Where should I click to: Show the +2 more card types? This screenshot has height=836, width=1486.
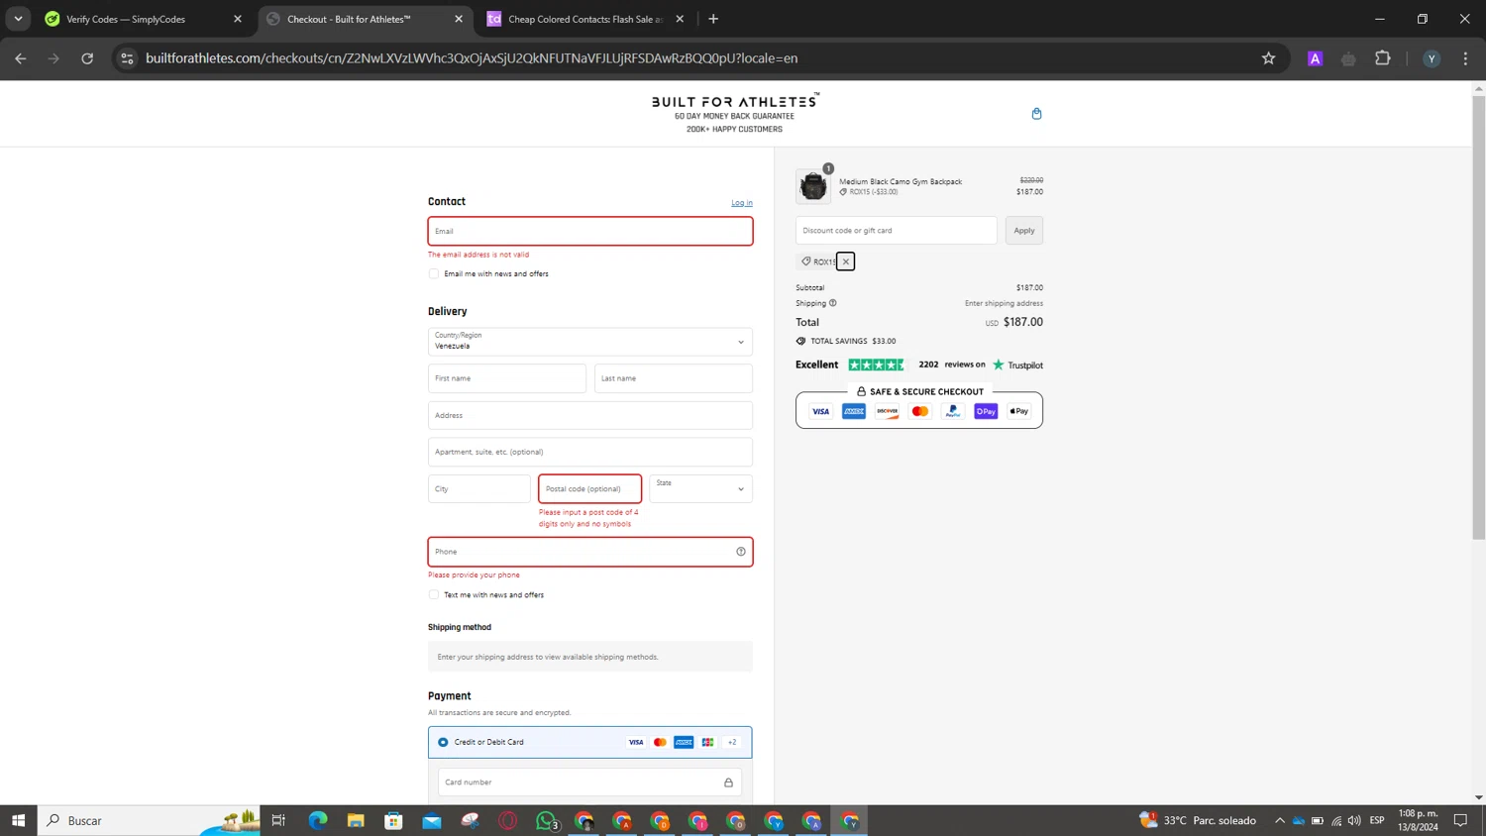tap(732, 742)
